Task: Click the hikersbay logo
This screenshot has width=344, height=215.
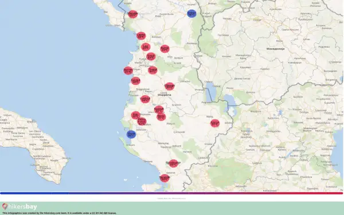Action: coord(19,207)
